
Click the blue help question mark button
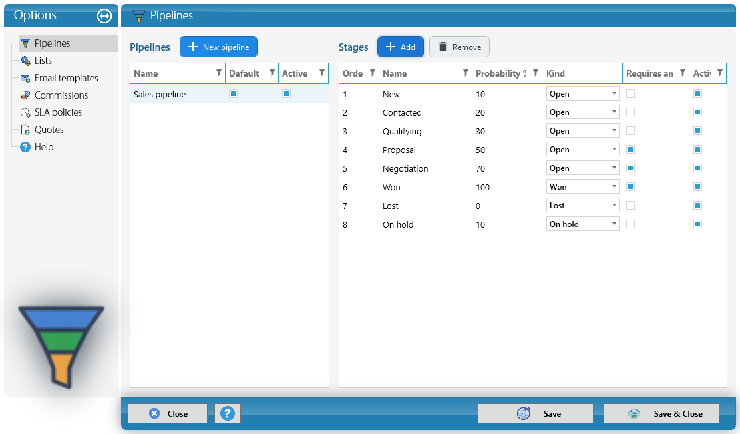click(228, 413)
